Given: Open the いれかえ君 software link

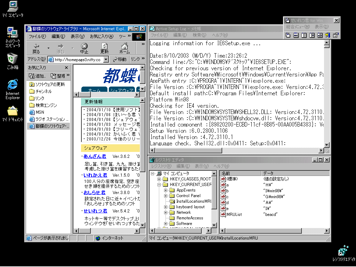Looking at the screenshot, I should [x=95, y=175].
